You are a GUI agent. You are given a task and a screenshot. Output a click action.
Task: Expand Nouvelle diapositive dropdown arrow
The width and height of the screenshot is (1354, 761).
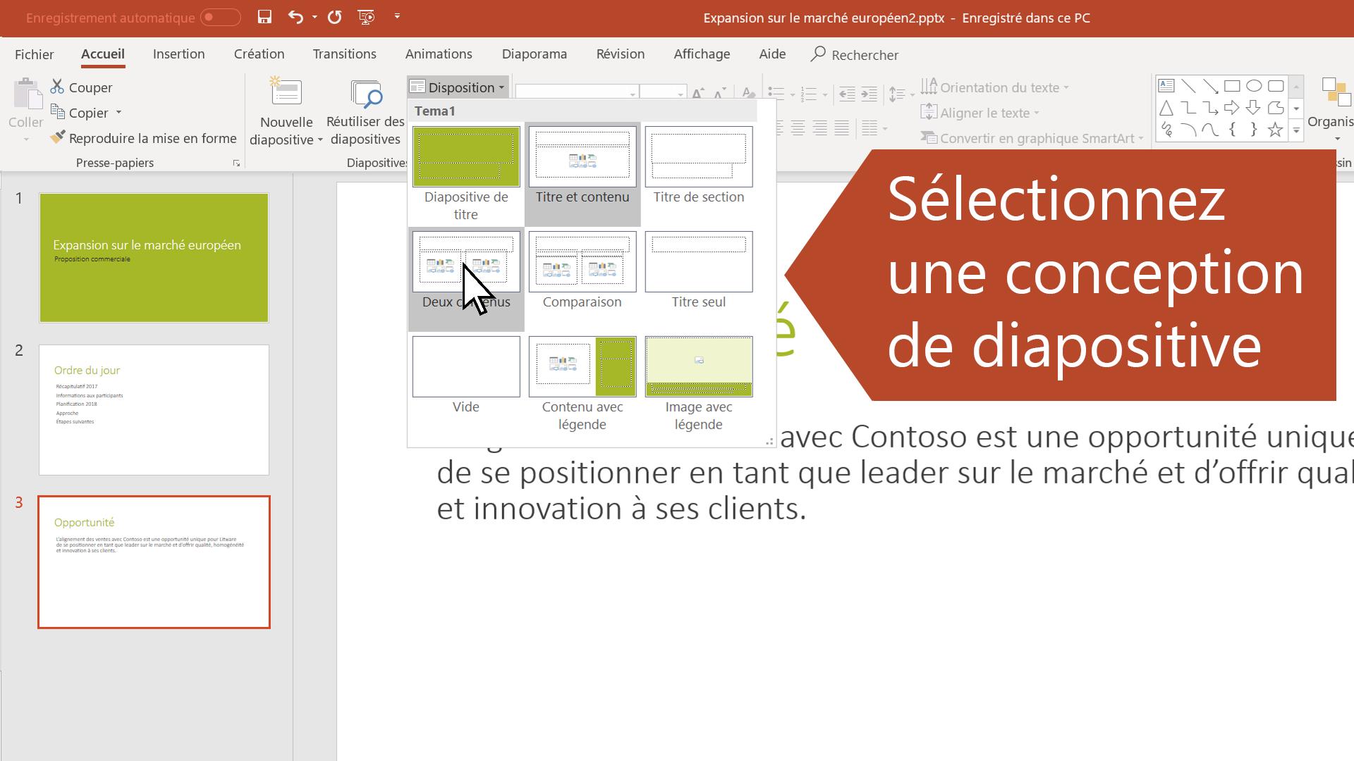[320, 140]
